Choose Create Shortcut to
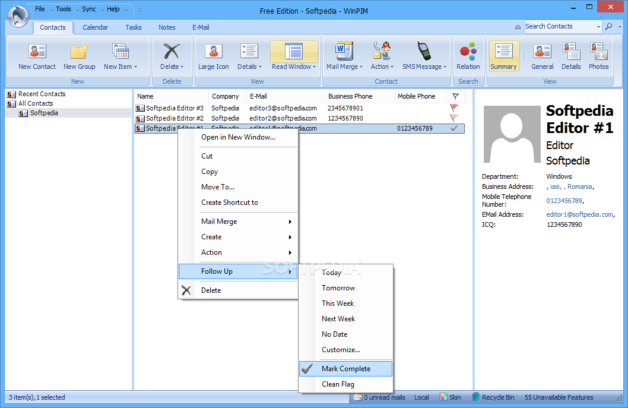The image size is (628, 408). [238, 203]
